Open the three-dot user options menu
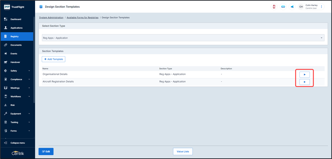This screenshot has width=332, height=159. tap(322, 7)
